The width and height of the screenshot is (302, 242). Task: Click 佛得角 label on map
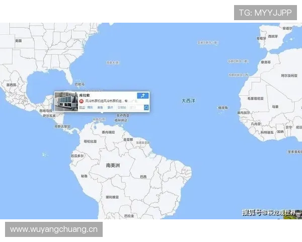point(223,108)
